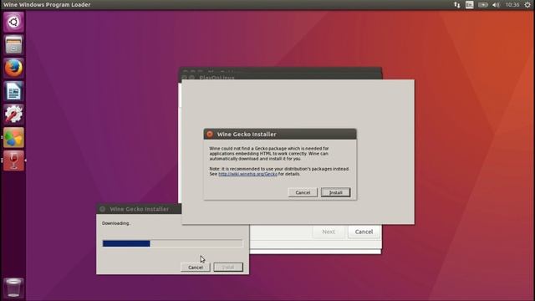Screen dimensions: 535x301
Task: Open the session gear menu
Action: pos(527,5)
